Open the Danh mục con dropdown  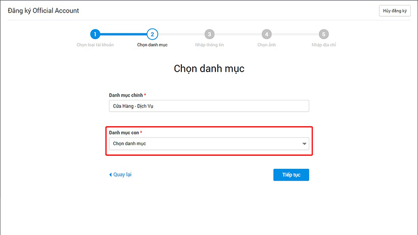pos(209,144)
